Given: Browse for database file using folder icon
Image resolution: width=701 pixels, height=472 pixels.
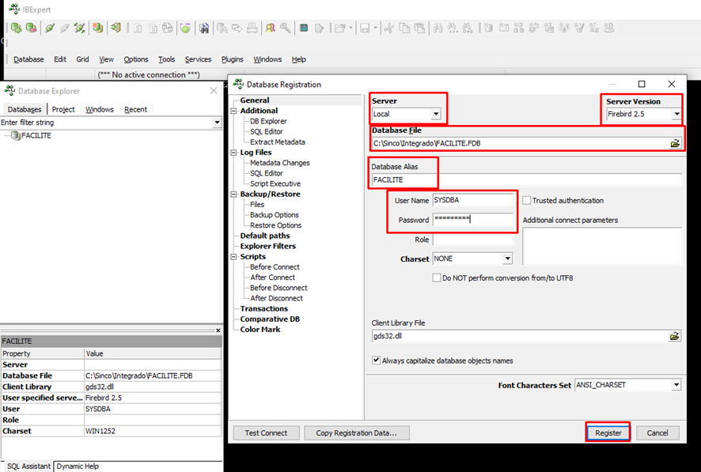Looking at the screenshot, I should 674,144.
